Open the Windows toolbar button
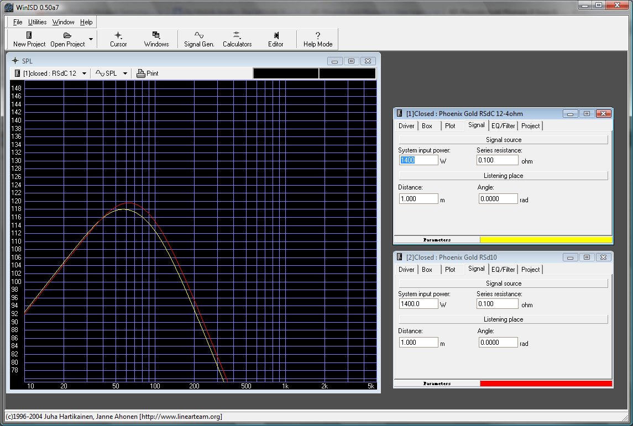This screenshot has width=633, height=426. coord(156,39)
